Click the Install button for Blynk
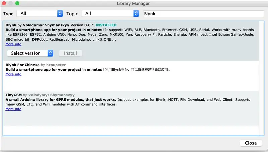This screenshot has height=152, width=268. [70, 53]
